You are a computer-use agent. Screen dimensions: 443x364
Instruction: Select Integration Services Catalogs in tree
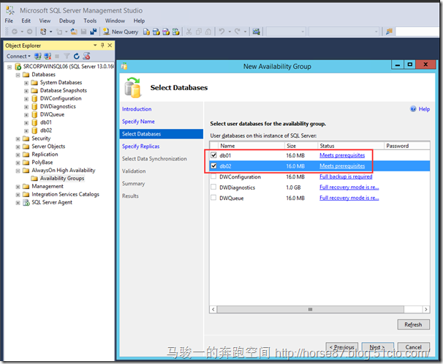65,195
